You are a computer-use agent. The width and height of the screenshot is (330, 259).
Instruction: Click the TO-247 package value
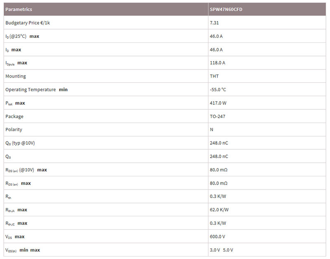(217, 117)
